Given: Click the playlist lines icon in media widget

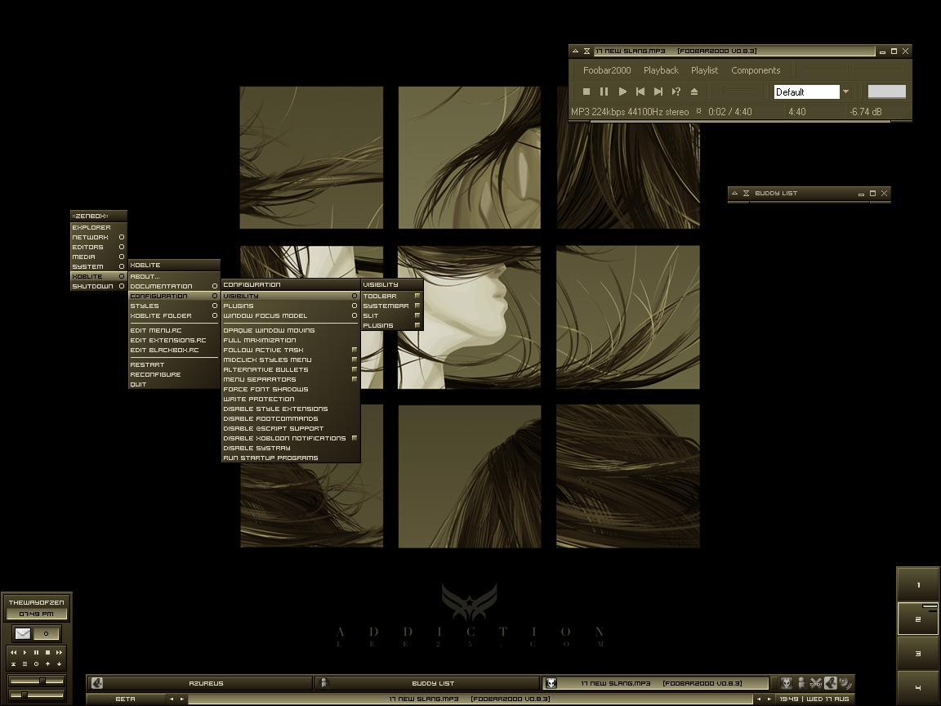Looking at the screenshot, I should pyautogui.click(x=25, y=664).
